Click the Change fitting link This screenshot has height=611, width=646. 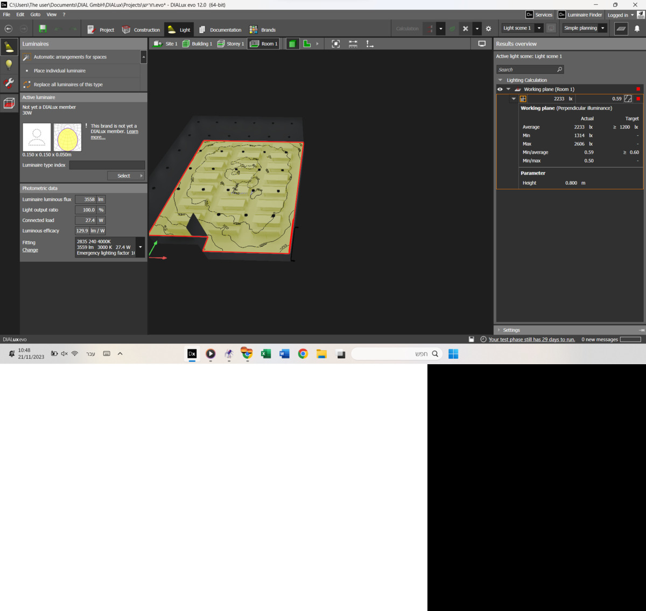(30, 250)
